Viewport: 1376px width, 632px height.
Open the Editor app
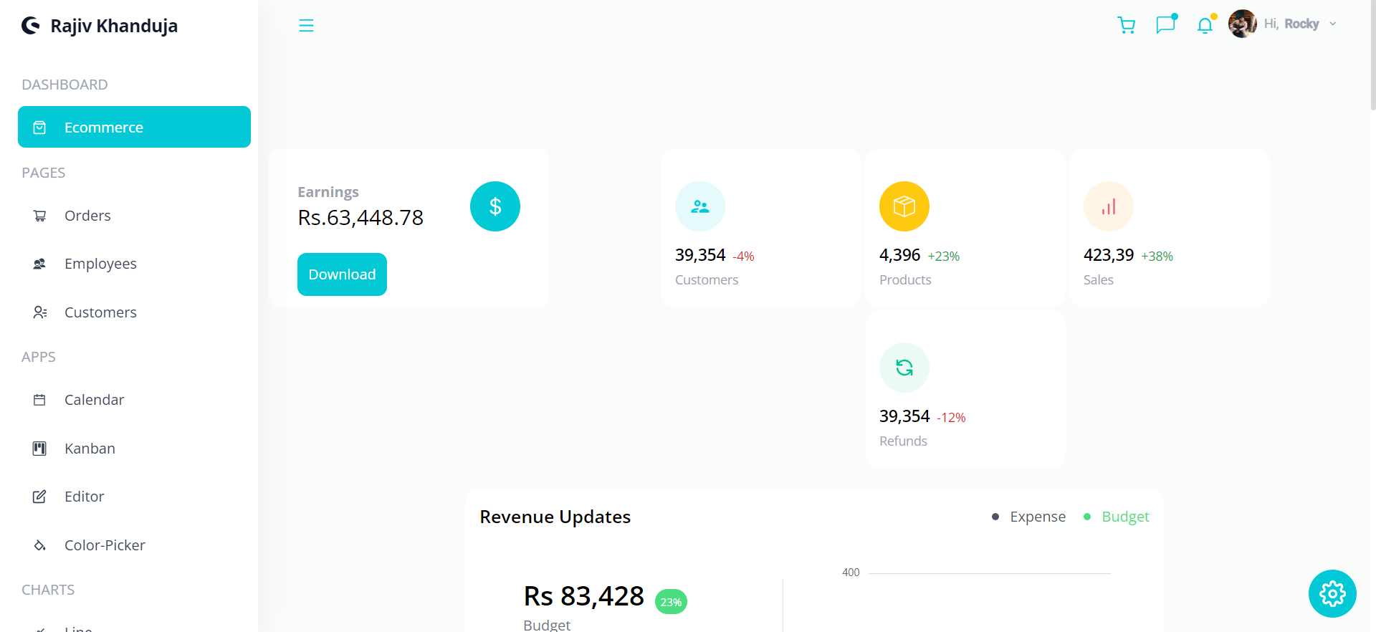[x=134, y=497]
